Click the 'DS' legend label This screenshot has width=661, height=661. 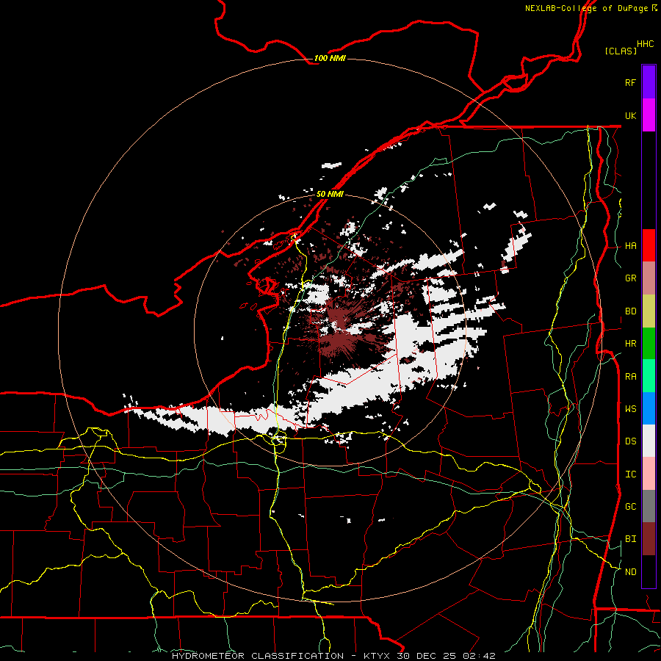pos(631,441)
